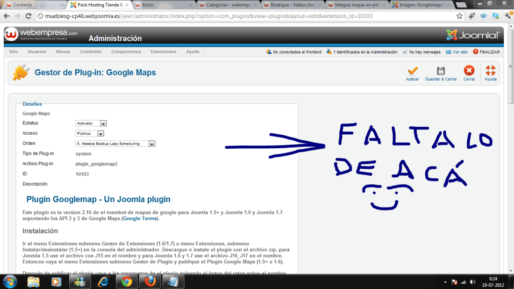Switch to Imagen: Googlemaps tab
Screen dimensions: 514x289
421,5
